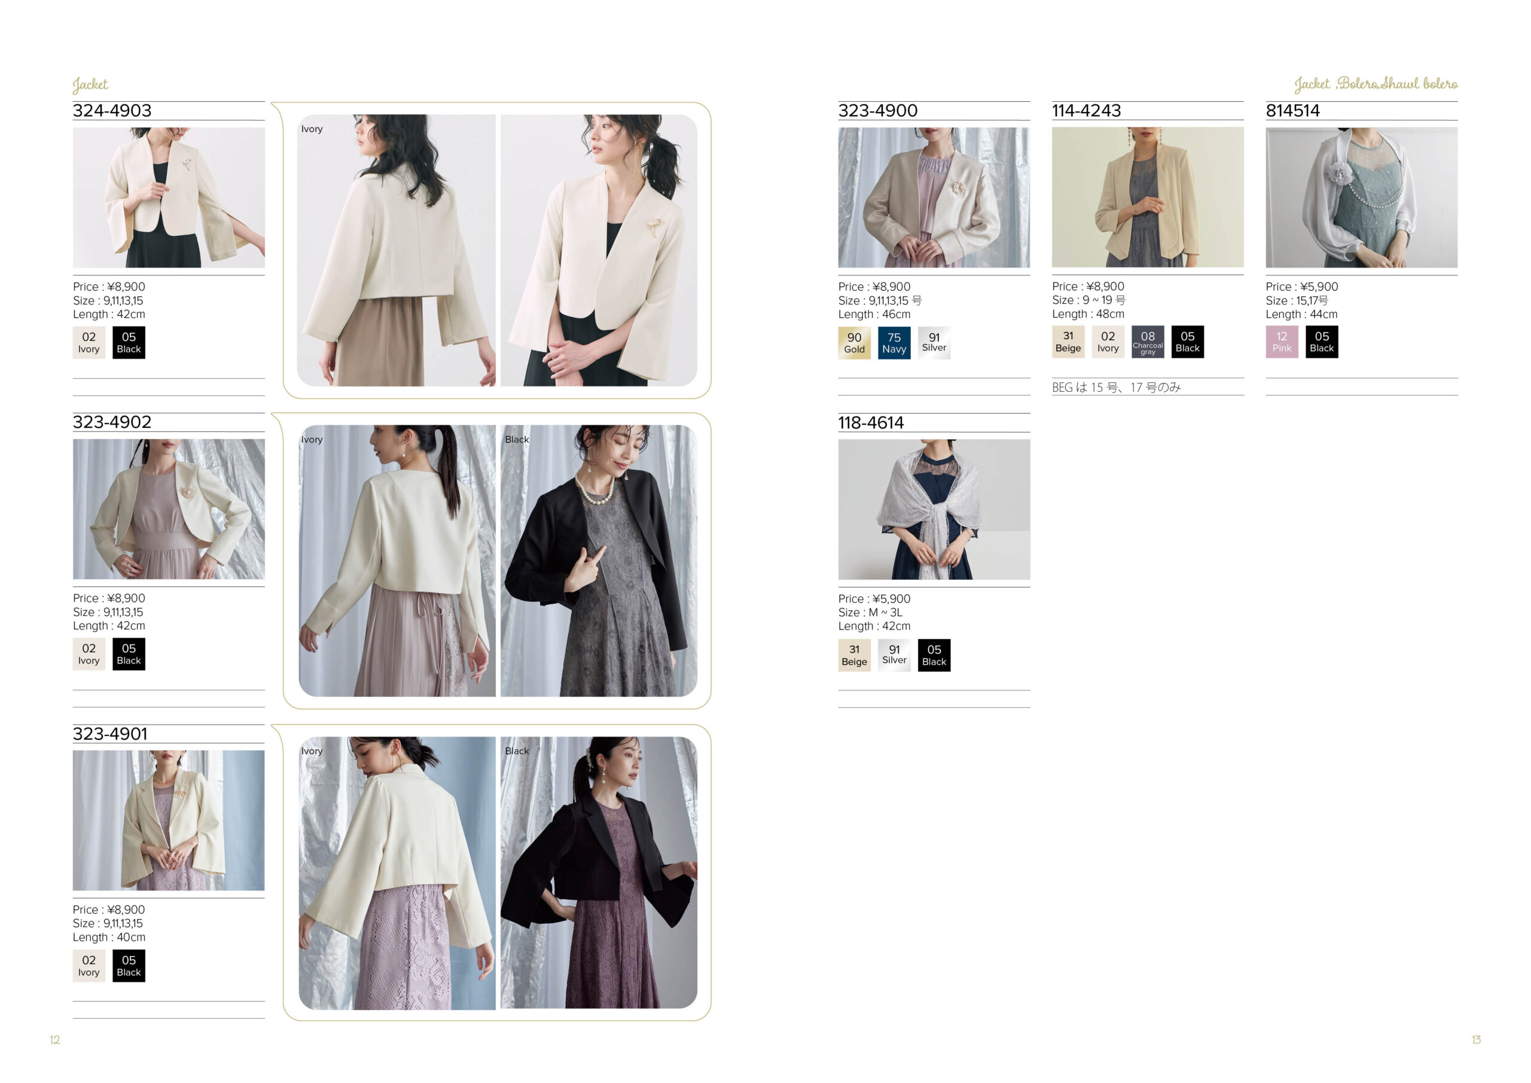Viewport: 1531px width, 1083px height.
Task: Open the 118-4614 shawl thumbnail photo
Action: (934, 509)
